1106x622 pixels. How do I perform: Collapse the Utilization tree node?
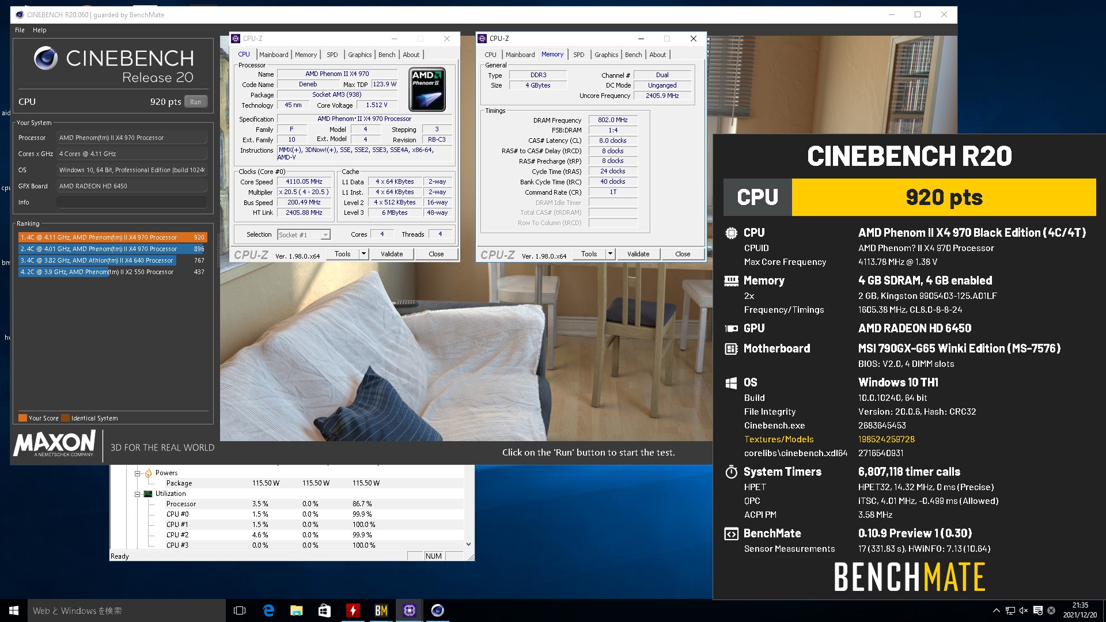click(x=138, y=494)
